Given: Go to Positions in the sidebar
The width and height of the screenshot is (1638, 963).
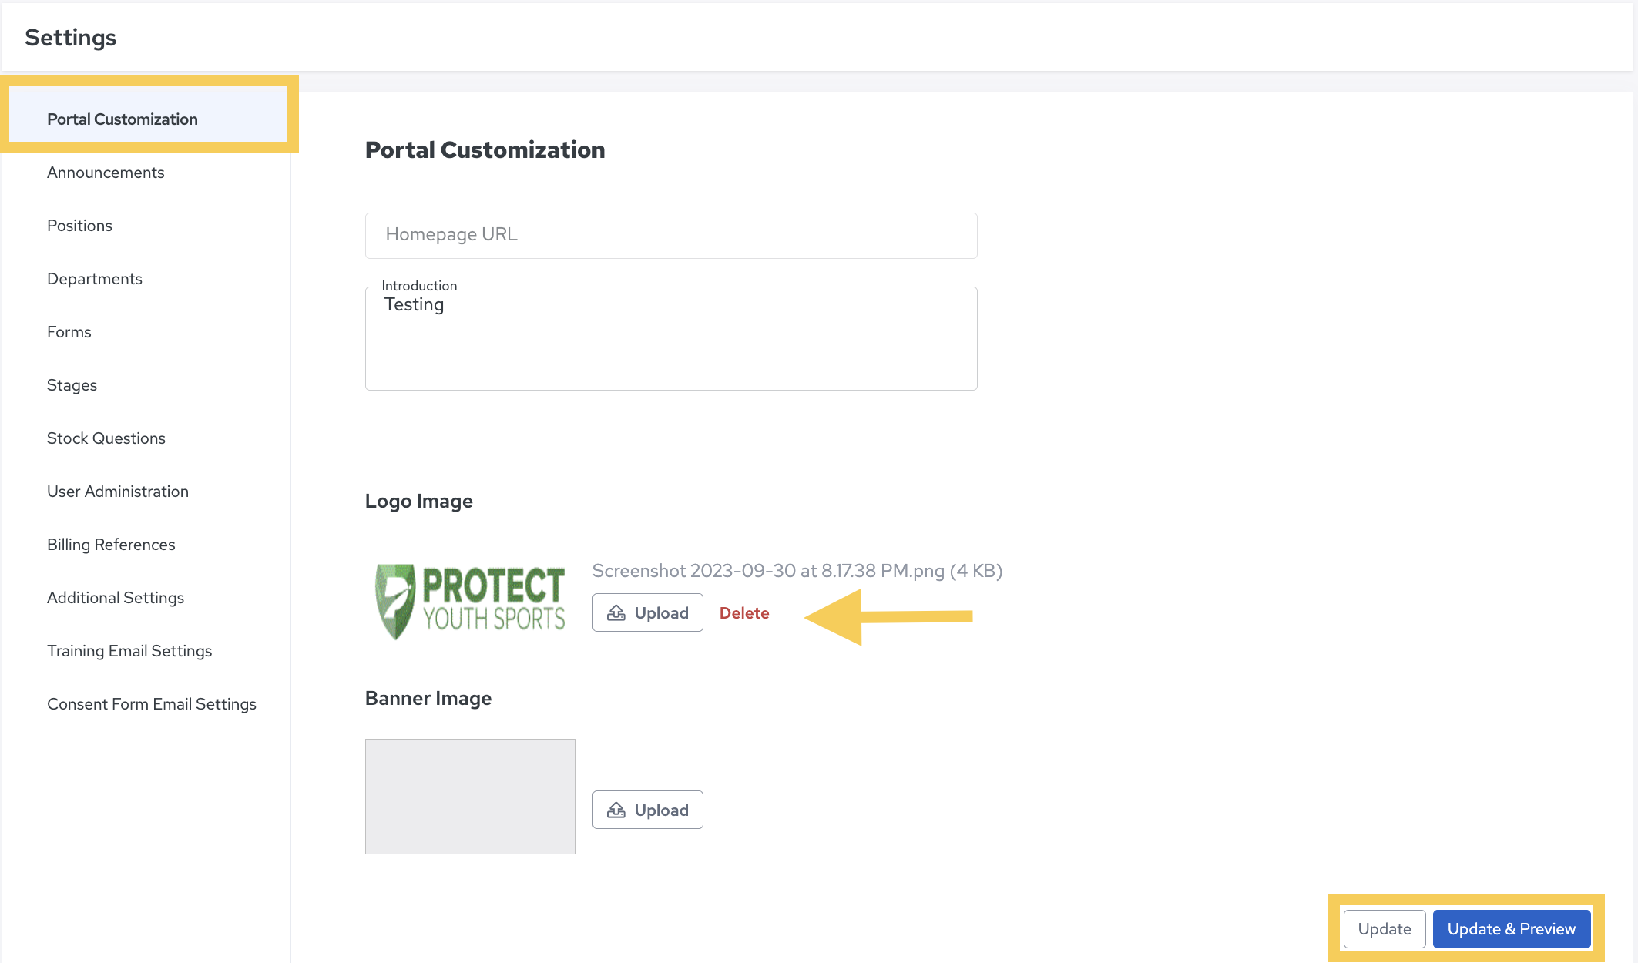Looking at the screenshot, I should point(79,226).
